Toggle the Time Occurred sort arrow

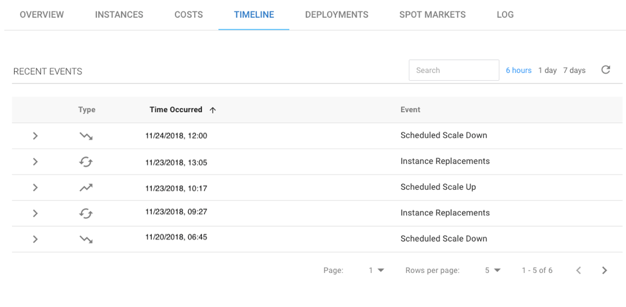tap(213, 110)
